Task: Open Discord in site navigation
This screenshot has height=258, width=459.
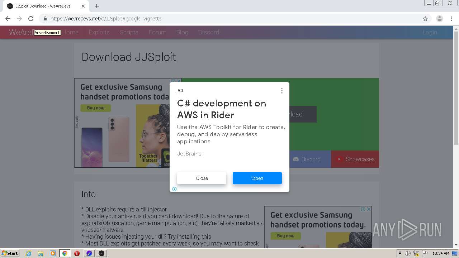Action: click(x=209, y=32)
